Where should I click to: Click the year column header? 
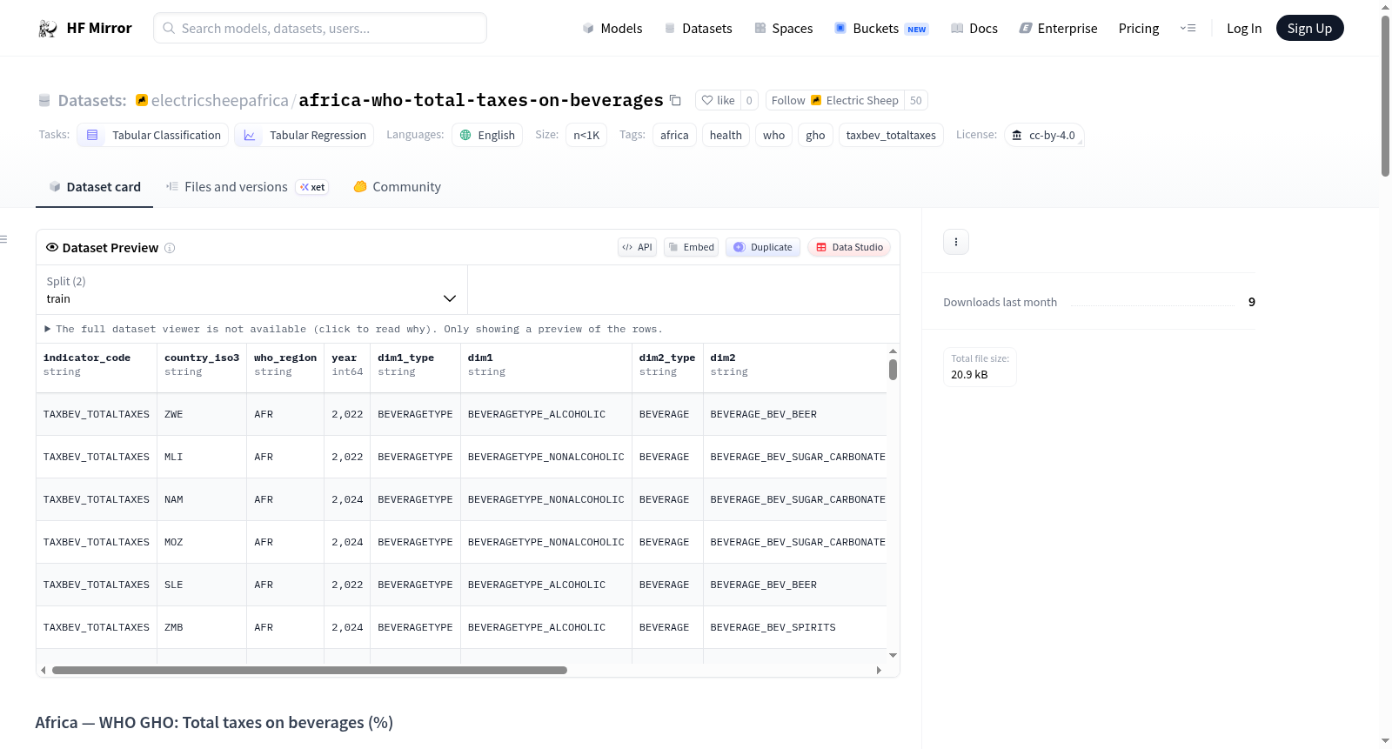tap(347, 364)
